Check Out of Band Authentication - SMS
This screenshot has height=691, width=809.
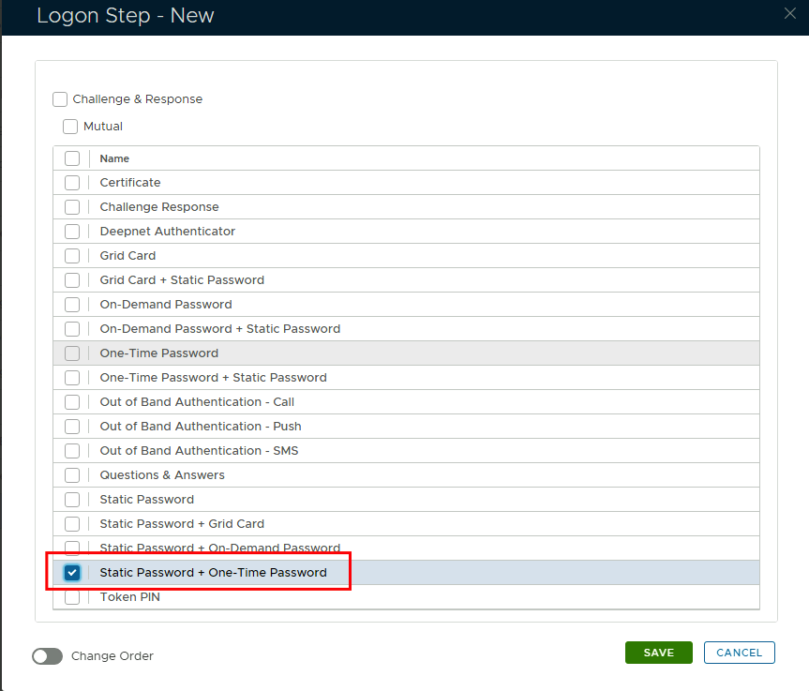point(72,451)
